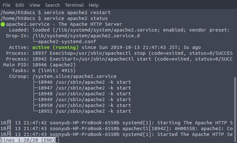The width and height of the screenshot is (237, 143).
Task: Click the AH00558 apachectl log line
Action: click(117, 129)
